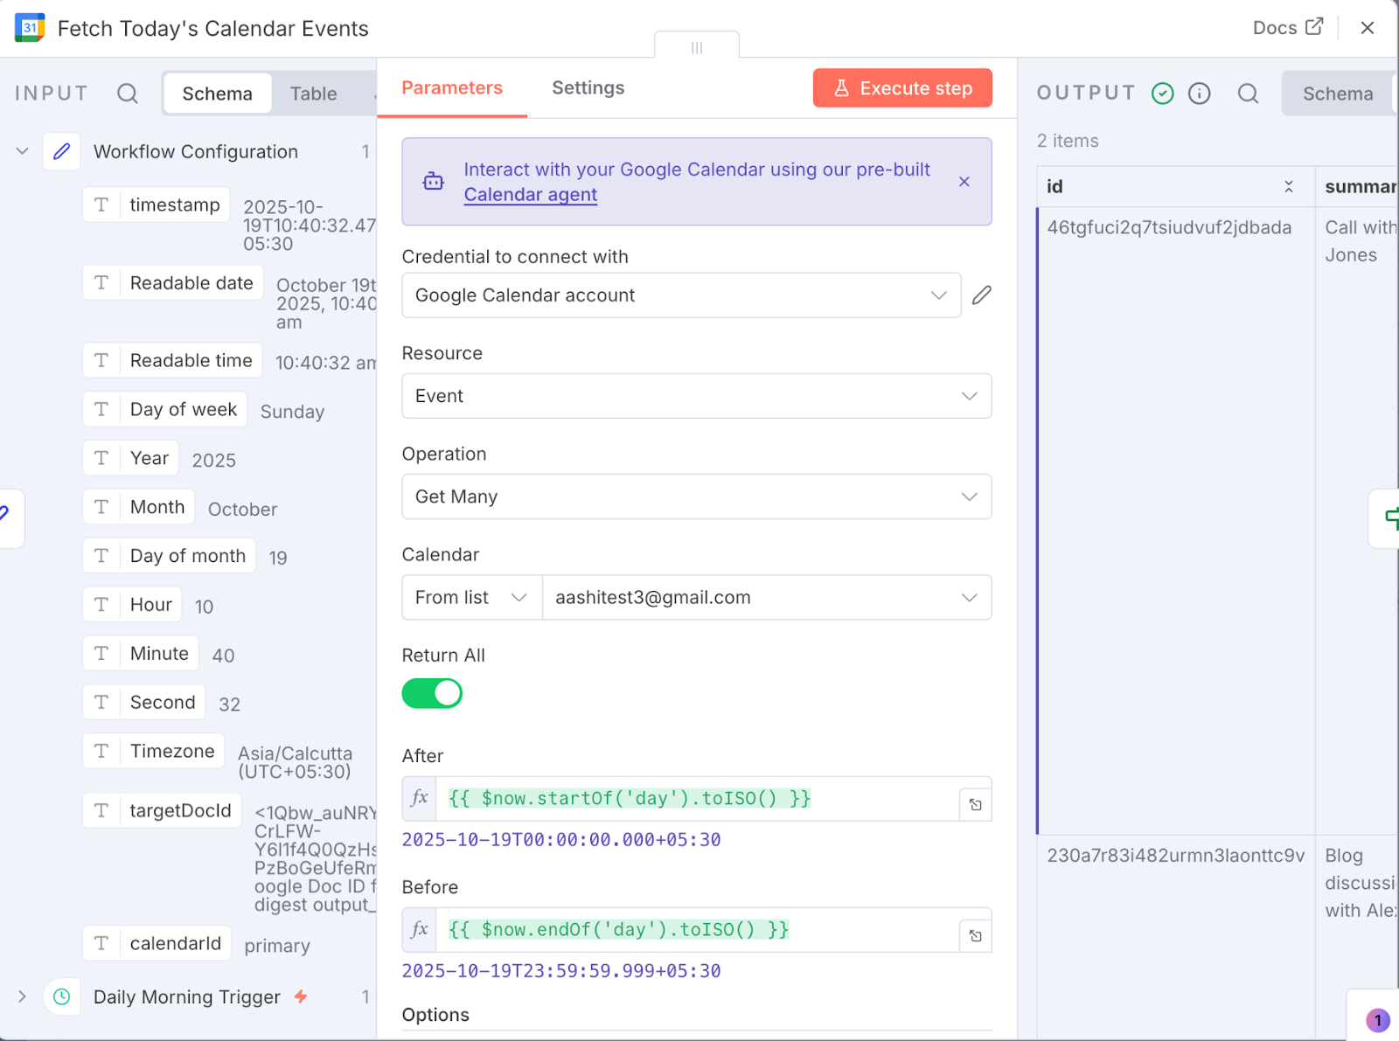Open search in the OUTPUT panel
The image size is (1399, 1041).
coord(1248,93)
